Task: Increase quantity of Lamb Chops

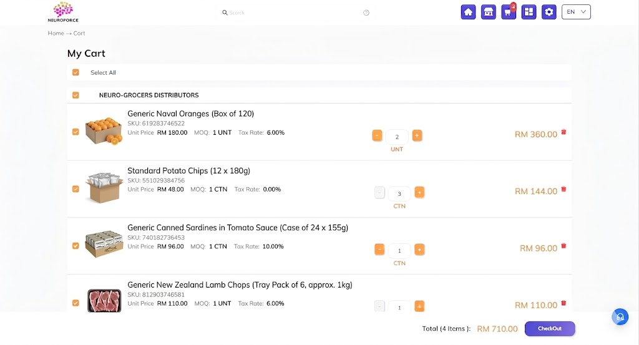Action: point(419,306)
